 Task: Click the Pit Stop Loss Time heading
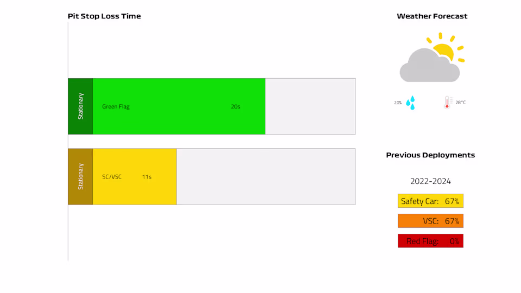tap(104, 16)
